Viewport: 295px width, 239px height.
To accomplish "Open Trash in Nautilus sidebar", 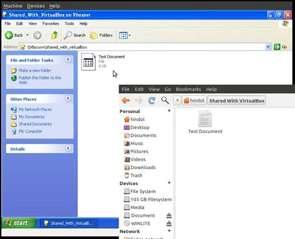I will coord(133,175).
